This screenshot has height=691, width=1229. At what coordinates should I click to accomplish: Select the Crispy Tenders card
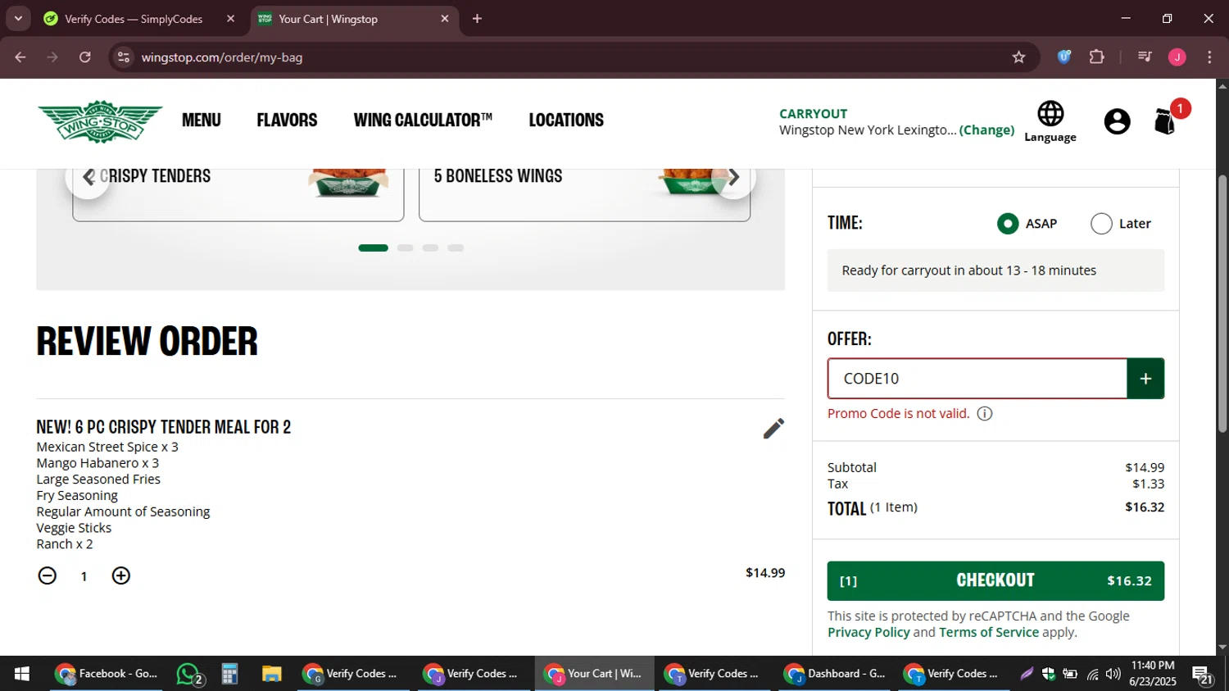(238, 195)
